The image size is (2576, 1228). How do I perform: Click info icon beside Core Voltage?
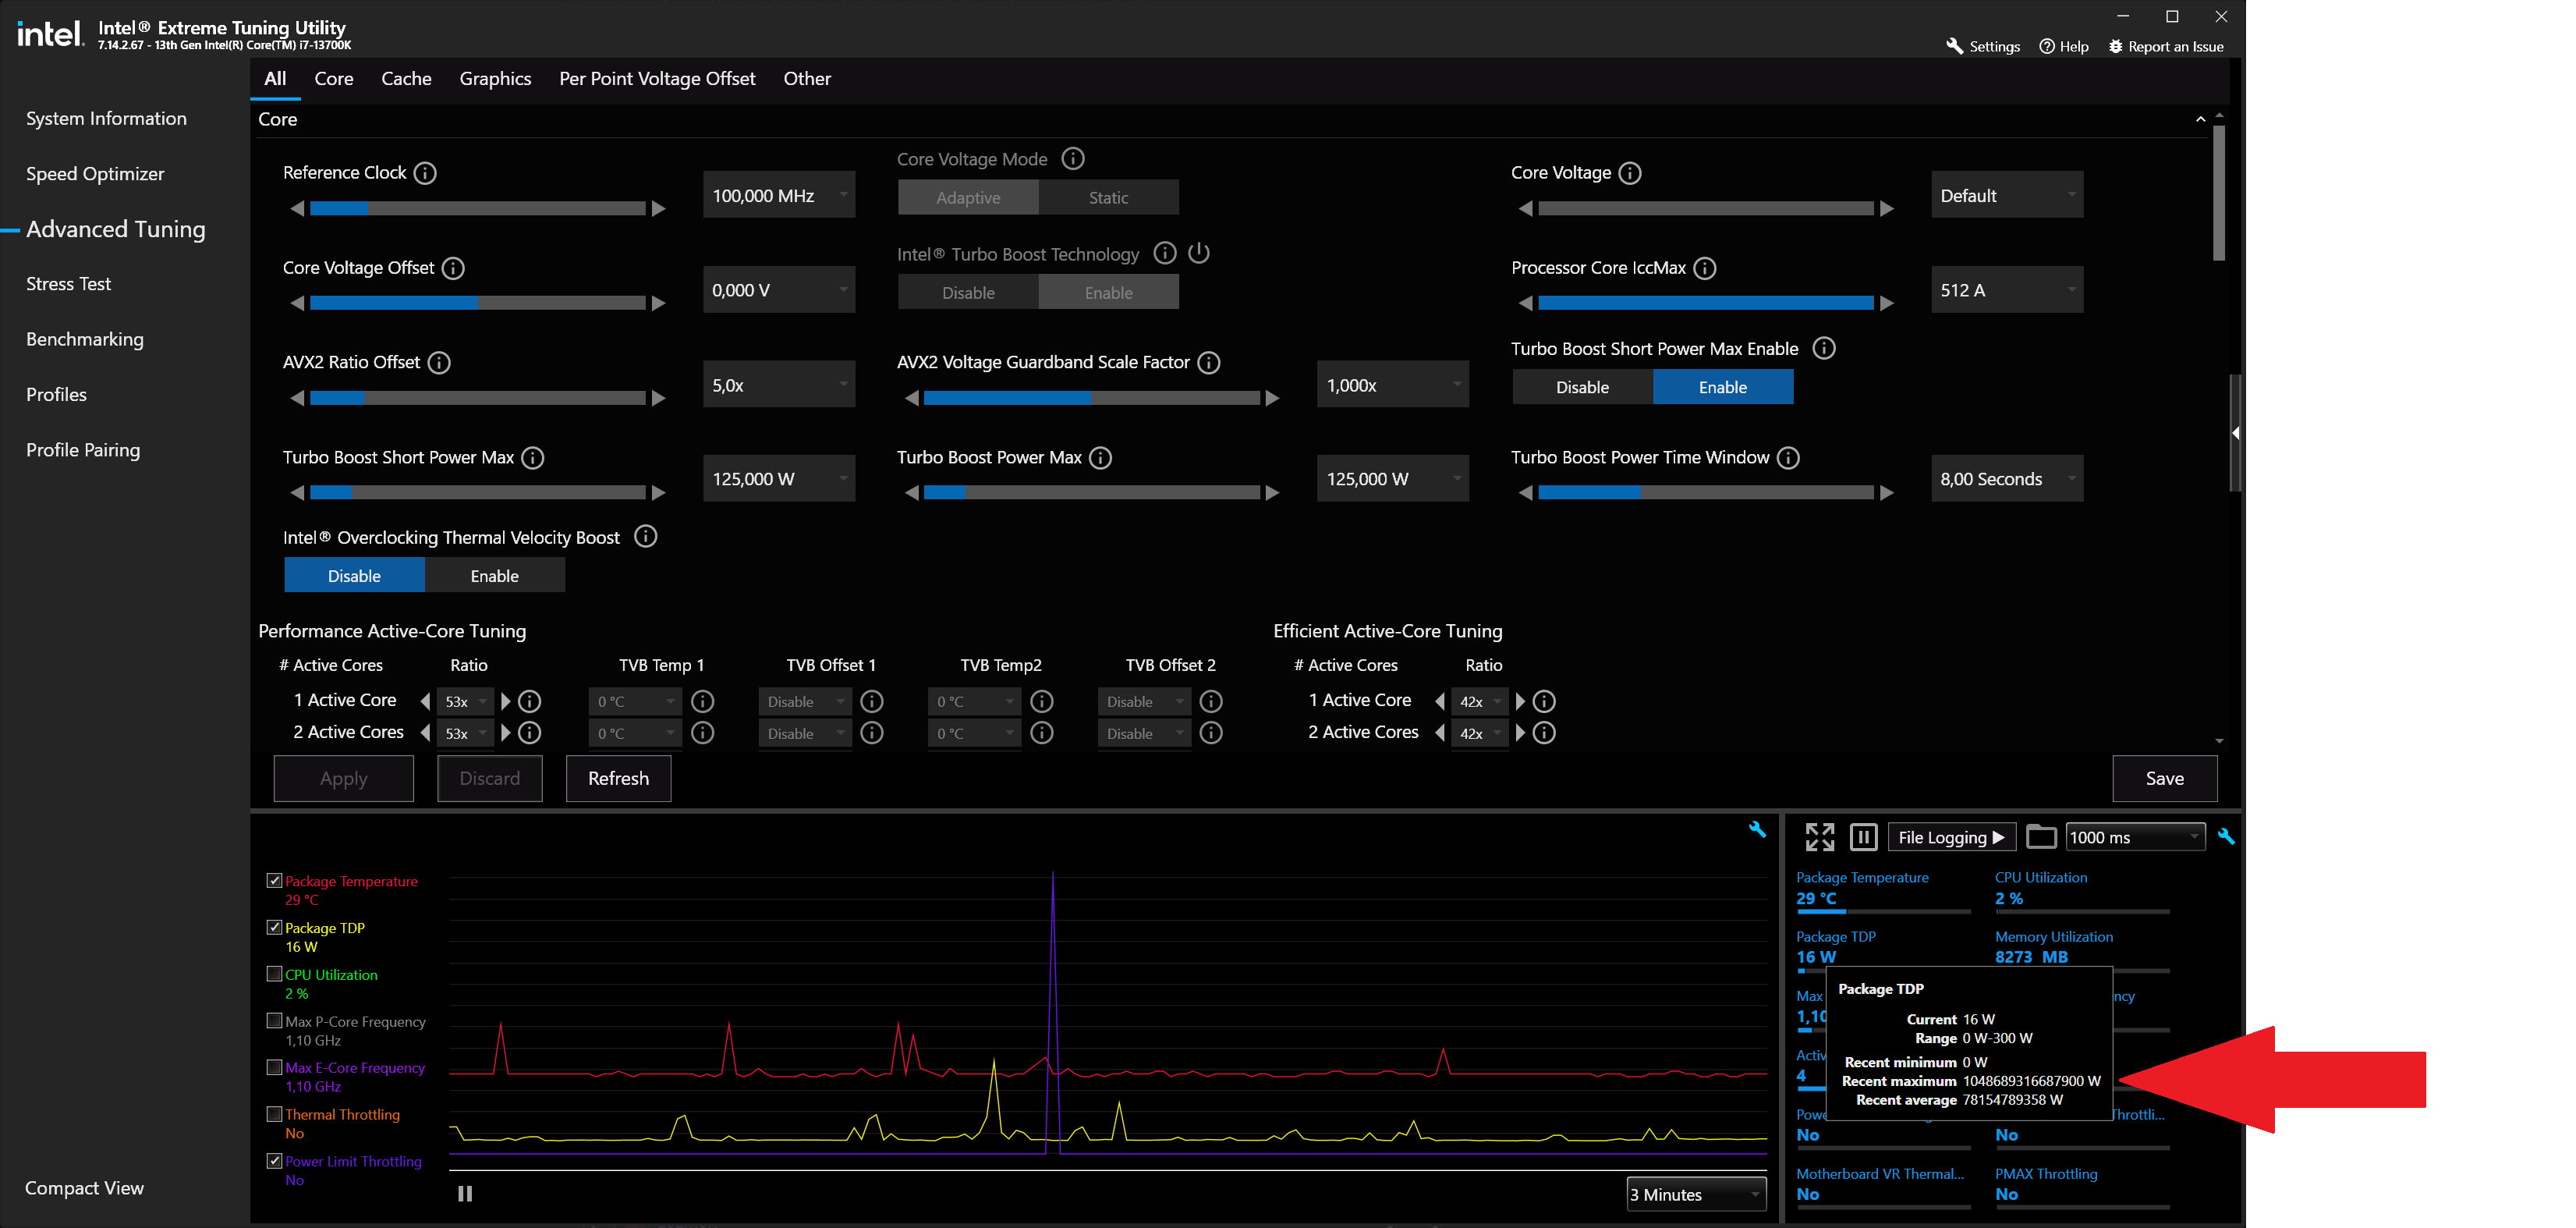click(x=1629, y=173)
